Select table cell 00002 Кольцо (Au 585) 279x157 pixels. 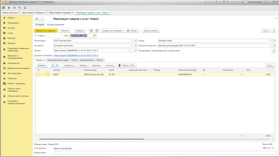point(94,74)
